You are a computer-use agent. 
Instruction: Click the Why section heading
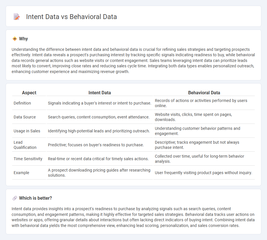23,39
